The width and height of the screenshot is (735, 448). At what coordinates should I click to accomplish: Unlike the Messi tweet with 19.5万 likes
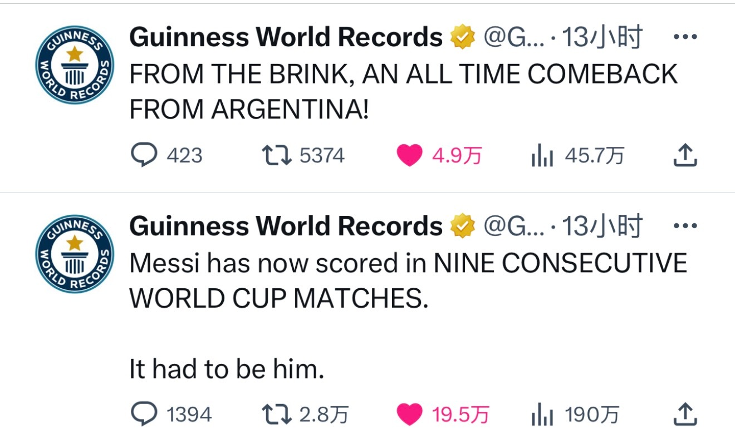(443, 414)
